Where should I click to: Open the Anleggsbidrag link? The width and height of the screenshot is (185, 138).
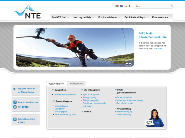click(90, 97)
